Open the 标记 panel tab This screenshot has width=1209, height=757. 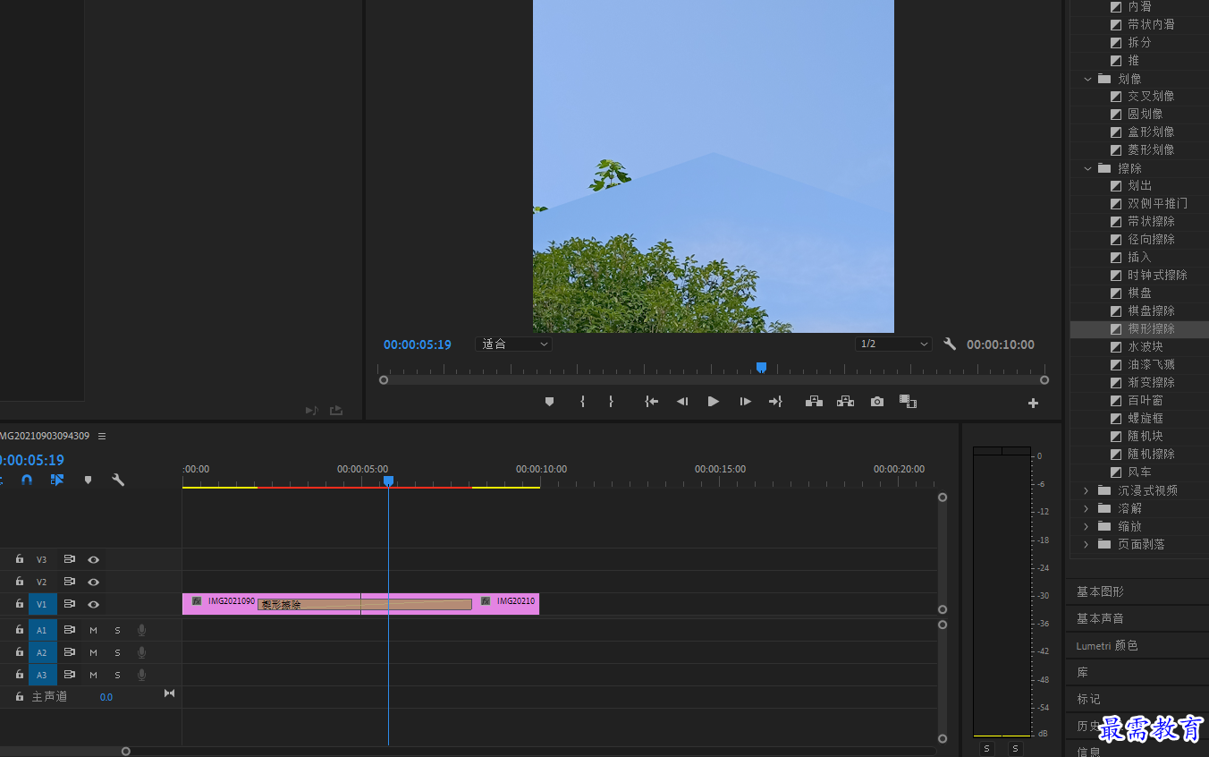1088,699
